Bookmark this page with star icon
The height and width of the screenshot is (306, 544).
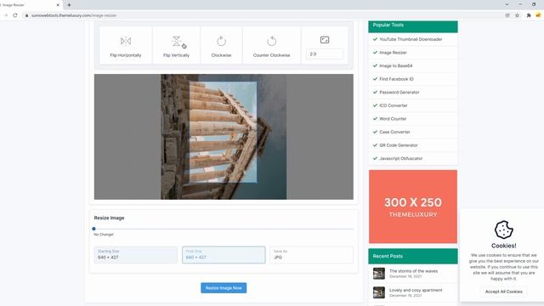(x=518, y=15)
